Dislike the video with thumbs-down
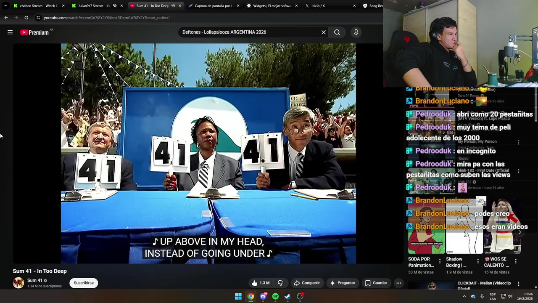The image size is (538, 303). pos(280,283)
